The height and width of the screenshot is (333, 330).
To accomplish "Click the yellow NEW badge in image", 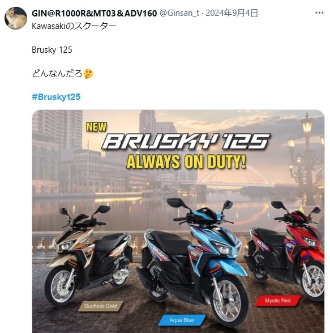I will 96,127.
